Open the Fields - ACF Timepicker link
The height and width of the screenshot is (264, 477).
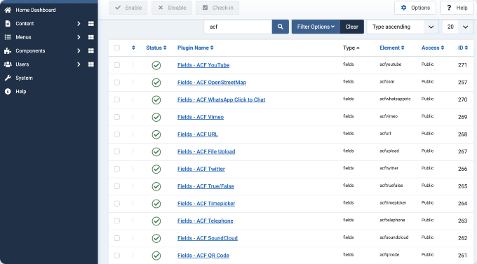point(206,204)
